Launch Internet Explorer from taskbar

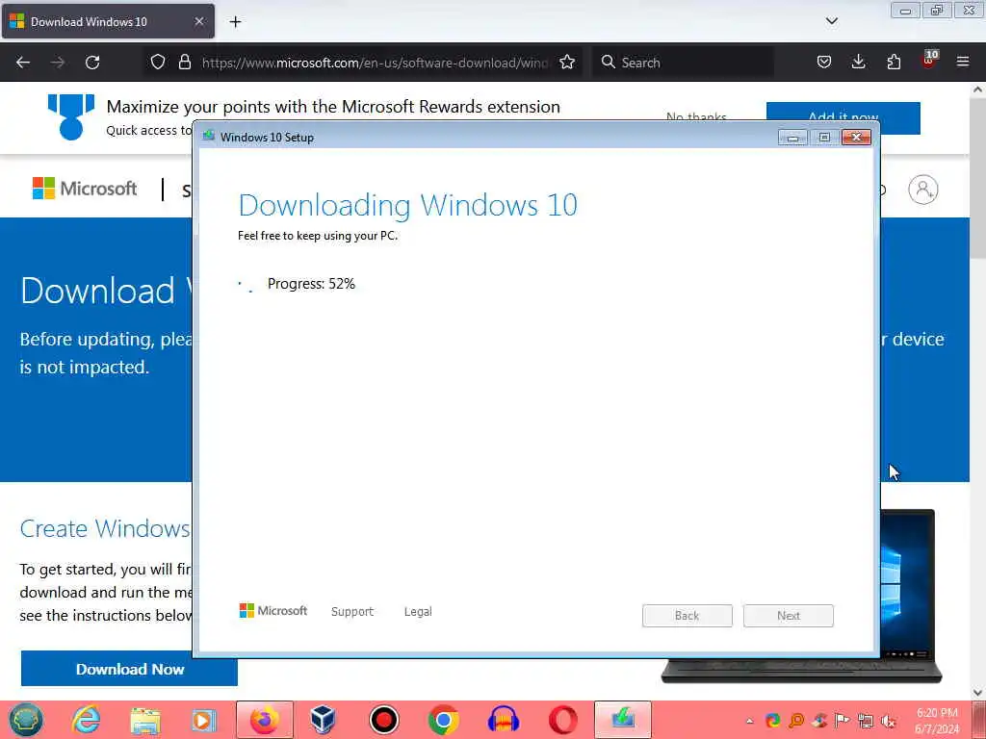[86, 720]
